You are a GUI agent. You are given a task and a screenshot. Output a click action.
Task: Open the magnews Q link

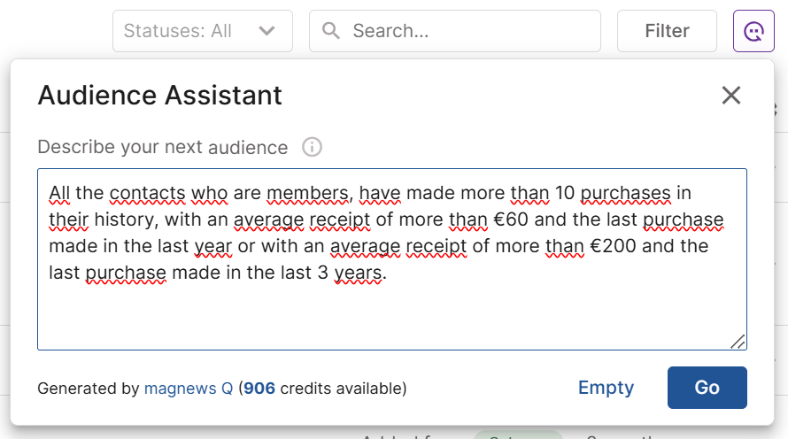point(189,389)
